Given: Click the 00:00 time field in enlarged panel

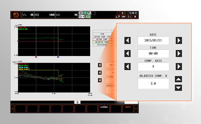Looking at the screenshot, I should coord(153,54).
